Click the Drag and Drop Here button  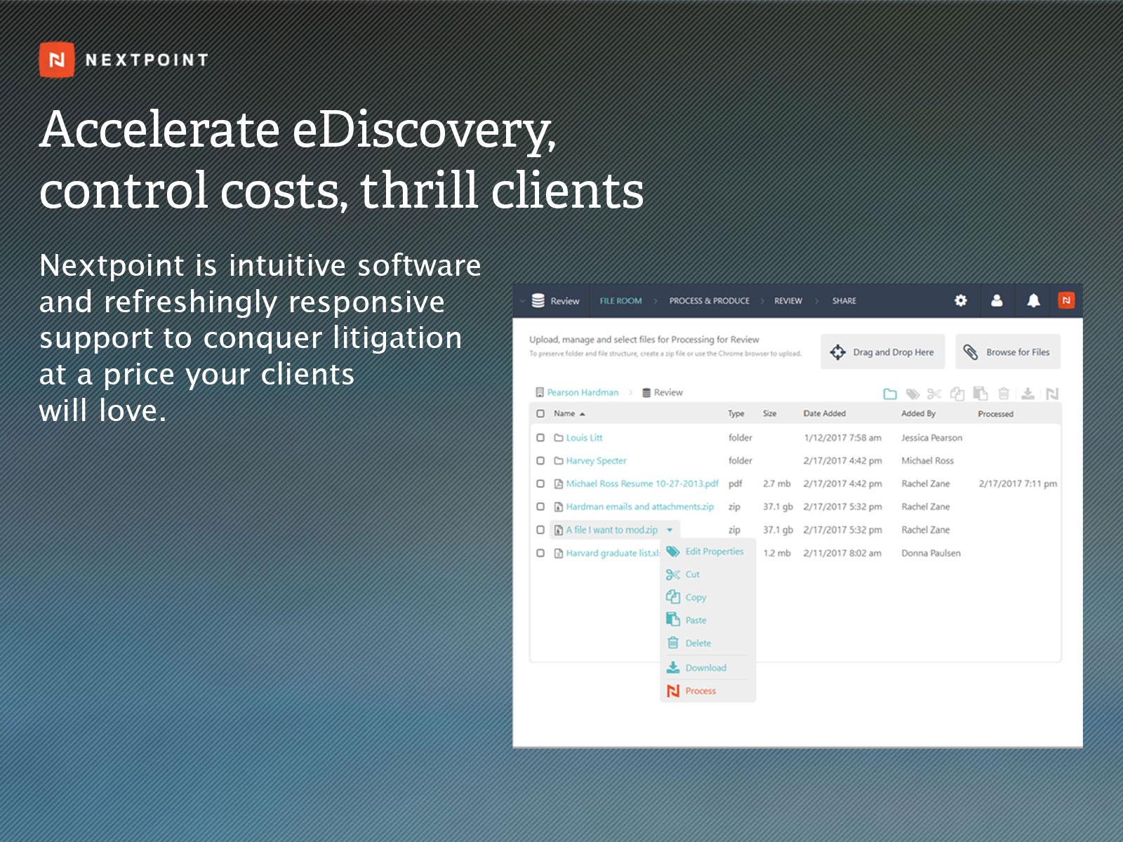tap(882, 352)
